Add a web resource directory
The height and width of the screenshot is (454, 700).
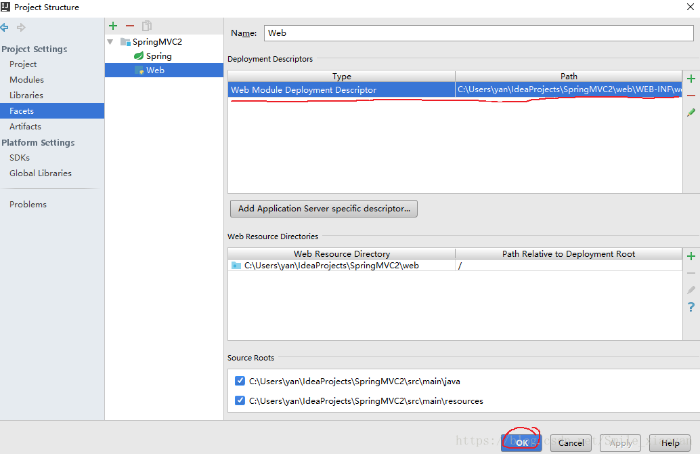(x=691, y=256)
